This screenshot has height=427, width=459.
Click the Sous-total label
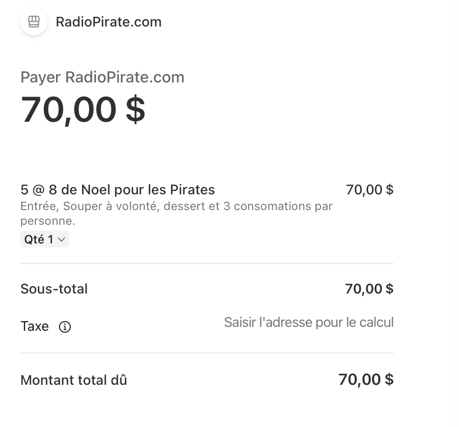pos(54,289)
